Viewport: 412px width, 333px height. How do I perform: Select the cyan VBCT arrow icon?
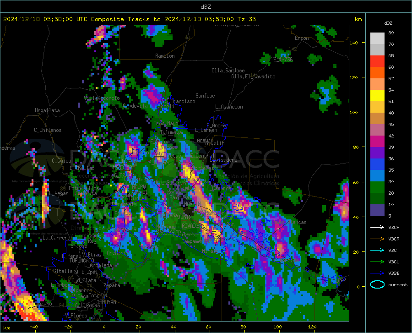pos(377,250)
